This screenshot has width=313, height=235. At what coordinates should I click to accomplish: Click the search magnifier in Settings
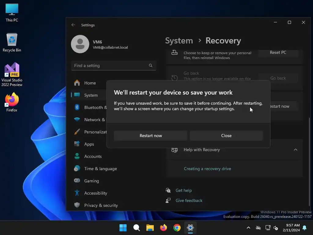151,65
